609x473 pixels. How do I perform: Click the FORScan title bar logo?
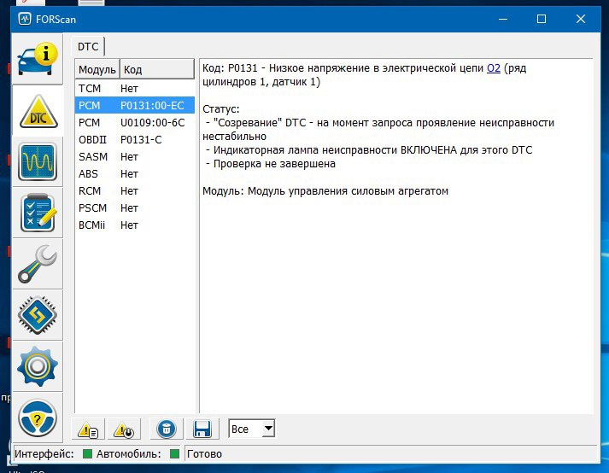pyautogui.click(x=25, y=19)
